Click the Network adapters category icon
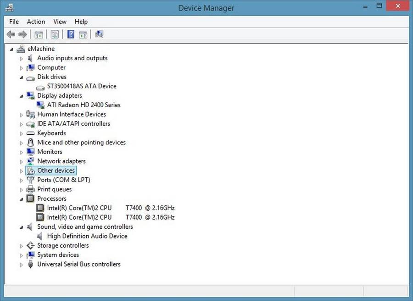Viewport: 413px width, 301px height. (x=30, y=161)
